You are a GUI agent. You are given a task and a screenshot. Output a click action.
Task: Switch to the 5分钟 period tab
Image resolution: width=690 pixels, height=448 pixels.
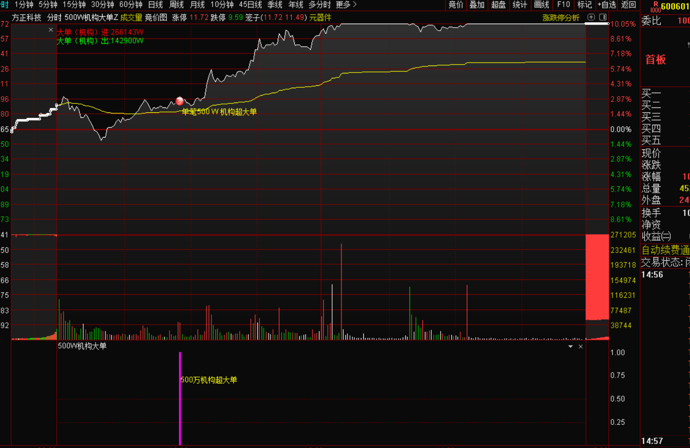click(x=48, y=5)
